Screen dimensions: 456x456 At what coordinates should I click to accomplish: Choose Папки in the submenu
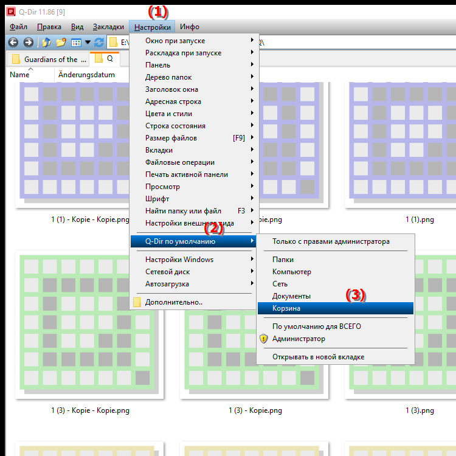335,260
